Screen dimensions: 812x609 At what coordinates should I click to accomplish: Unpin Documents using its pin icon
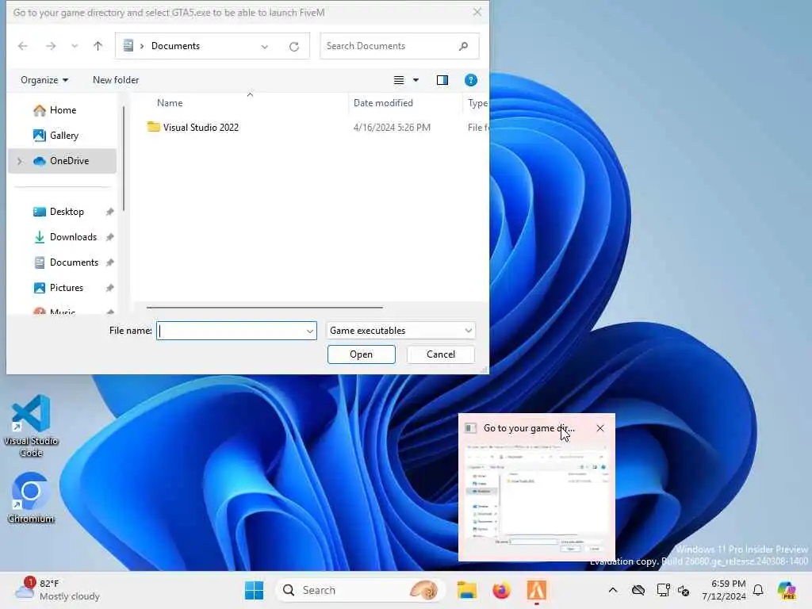[109, 262]
